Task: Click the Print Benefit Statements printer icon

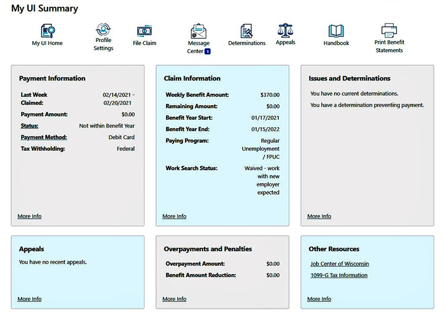Action: click(389, 30)
